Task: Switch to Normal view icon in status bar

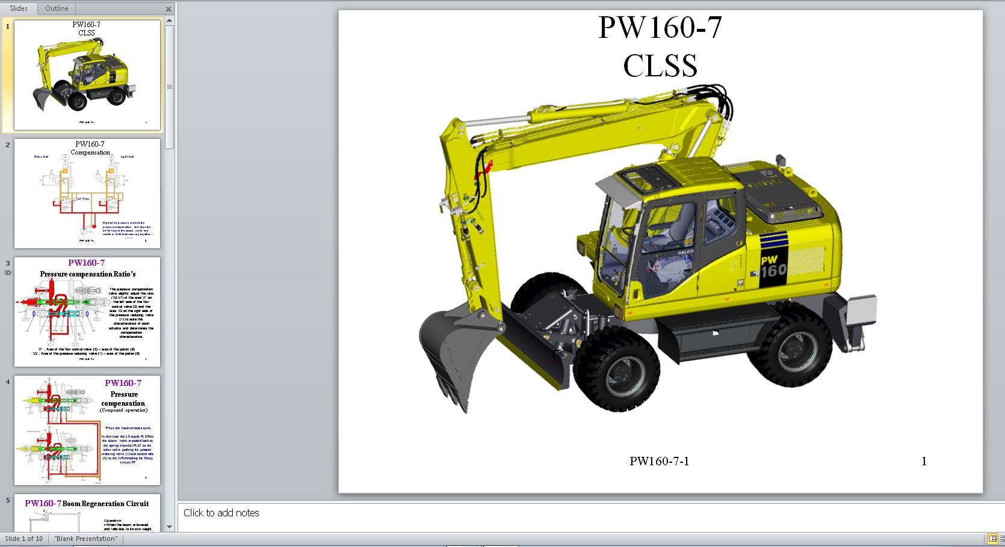Action: coord(992,539)
